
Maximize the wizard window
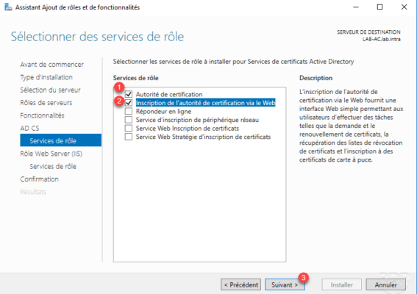pos(379,7)
